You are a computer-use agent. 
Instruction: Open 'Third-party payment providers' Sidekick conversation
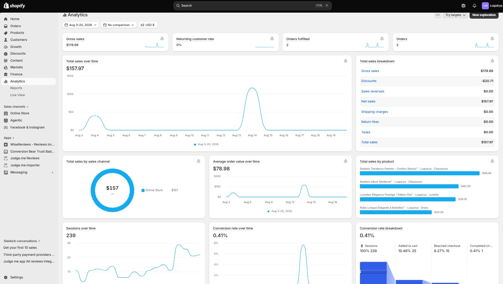click(29, 255)
